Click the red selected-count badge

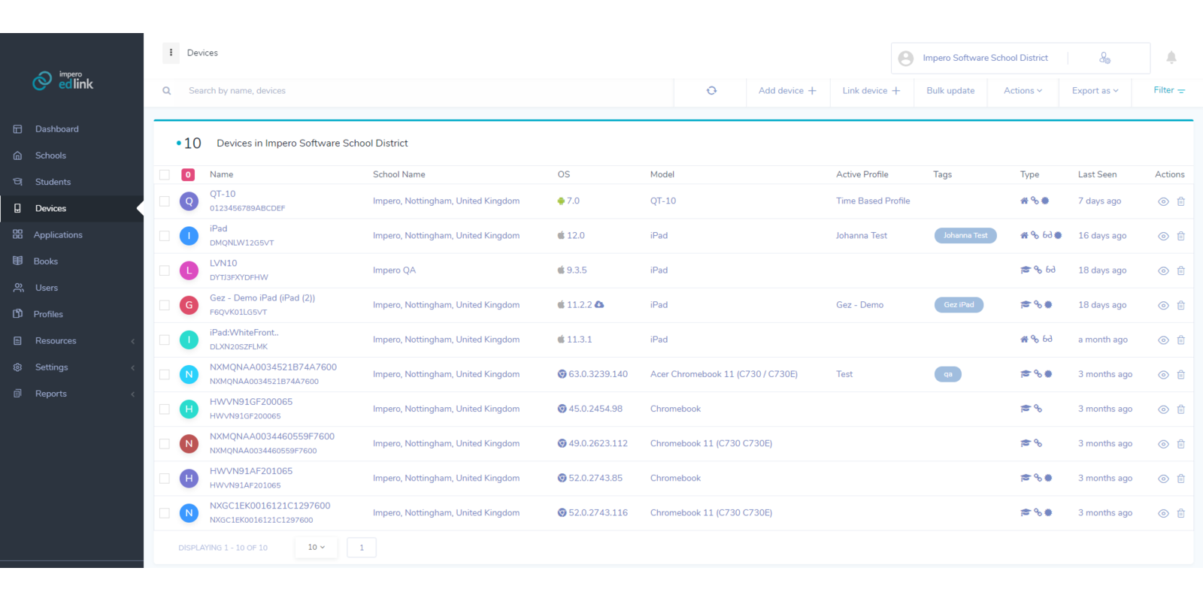pyautogui.click(x=188, y=175)
